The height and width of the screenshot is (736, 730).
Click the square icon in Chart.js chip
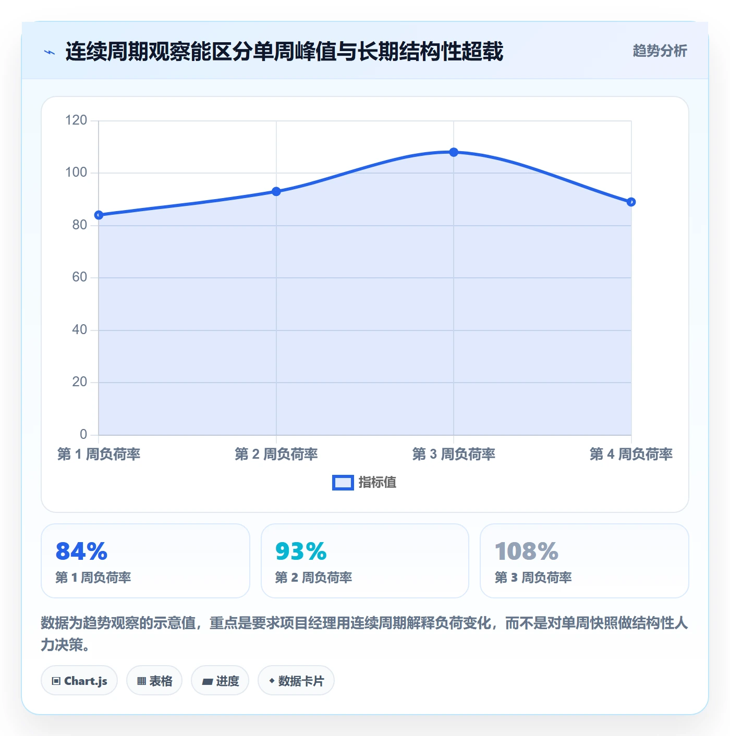56,681
